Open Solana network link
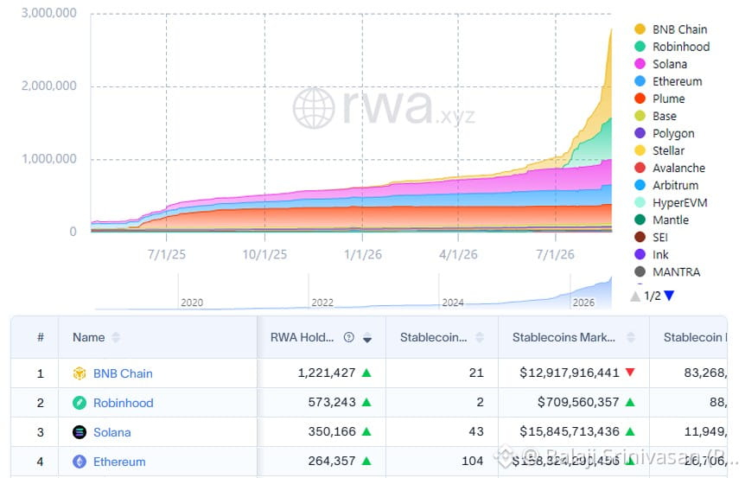The image size is (745, 478). pyautogui.click(x=111, y=432)
